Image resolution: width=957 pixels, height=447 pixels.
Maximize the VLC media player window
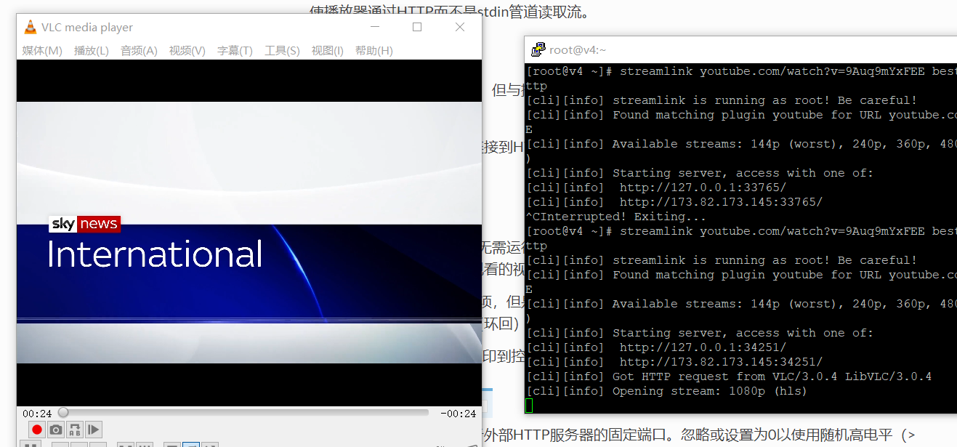(417, 27)
